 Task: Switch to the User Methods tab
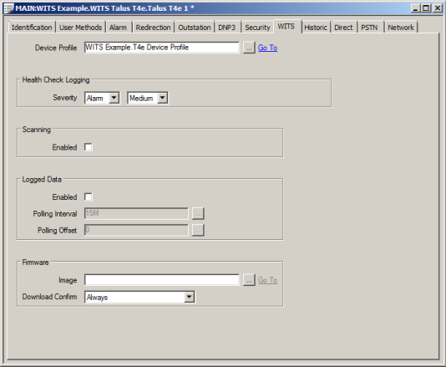[x=80, y=28]
